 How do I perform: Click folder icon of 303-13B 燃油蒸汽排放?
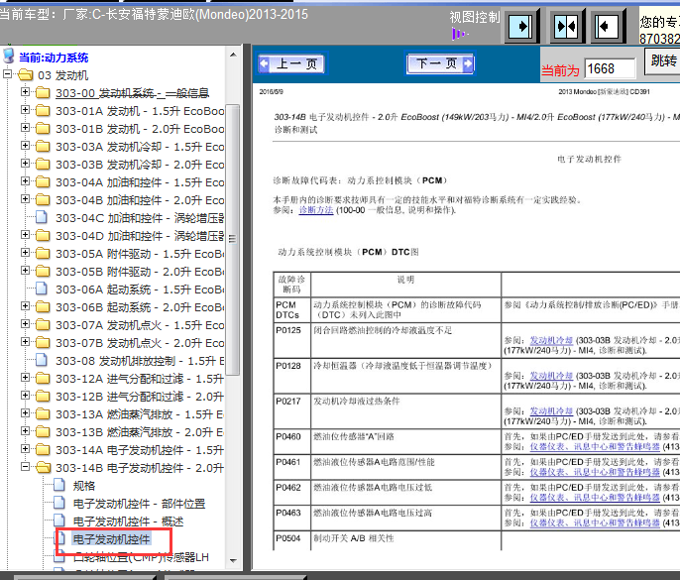pyautogui.click(x=43, y=431)
